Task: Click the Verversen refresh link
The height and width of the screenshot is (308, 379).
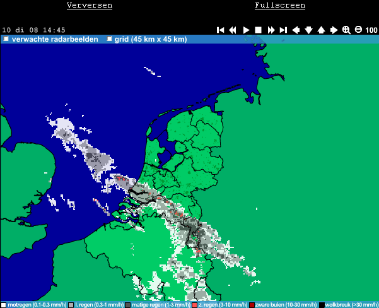Action: pyautogui.click(x=90, y=5)
